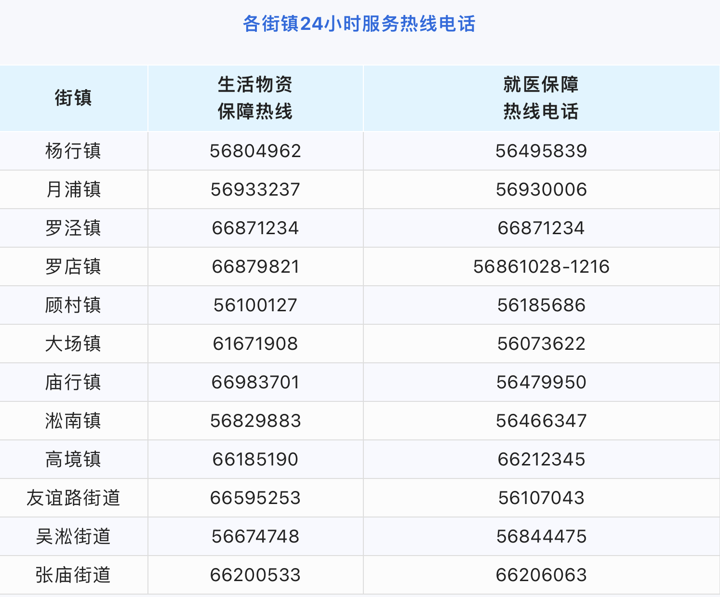Click phone number 56933237

(255, 189)
